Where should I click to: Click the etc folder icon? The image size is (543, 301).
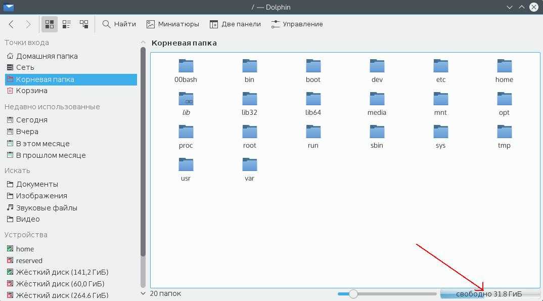(x=440, y=66)
